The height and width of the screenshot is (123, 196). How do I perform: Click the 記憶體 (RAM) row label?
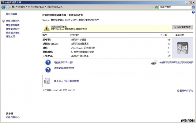[x=51, y=44]
